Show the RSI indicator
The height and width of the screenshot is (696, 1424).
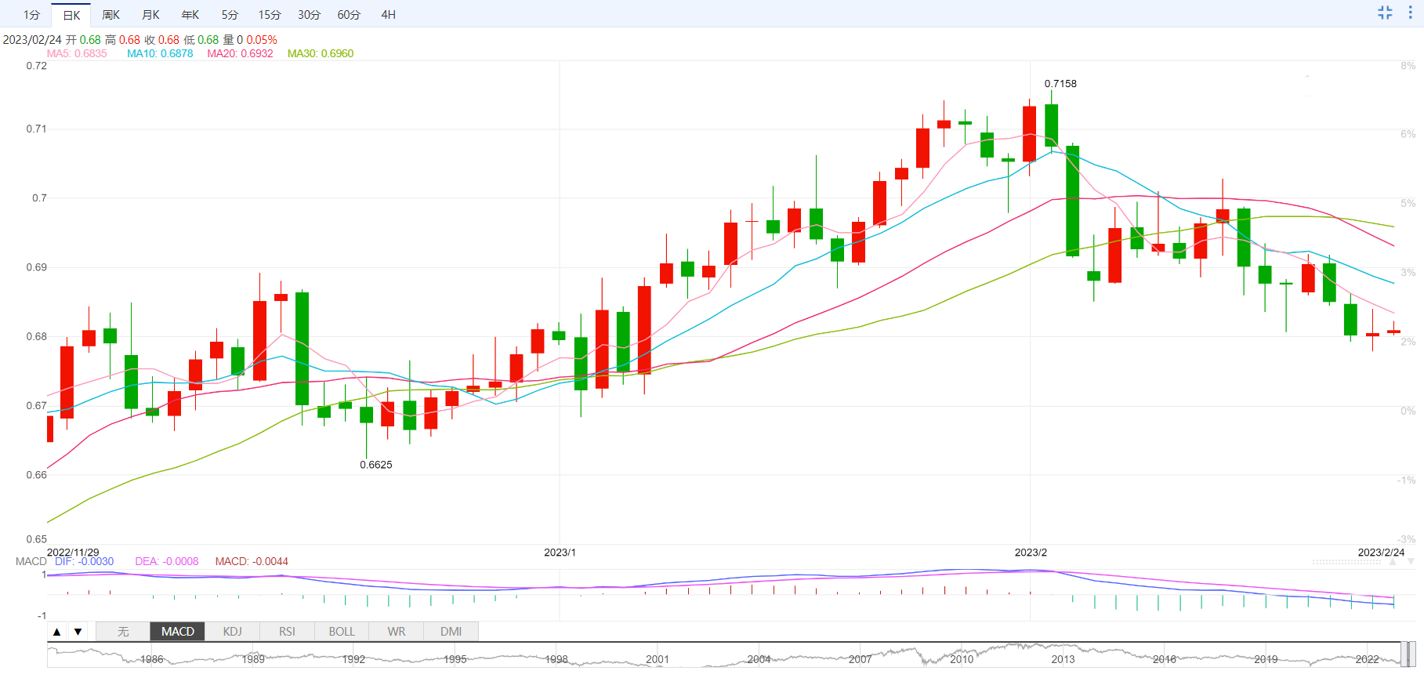[x=287, y=632]
